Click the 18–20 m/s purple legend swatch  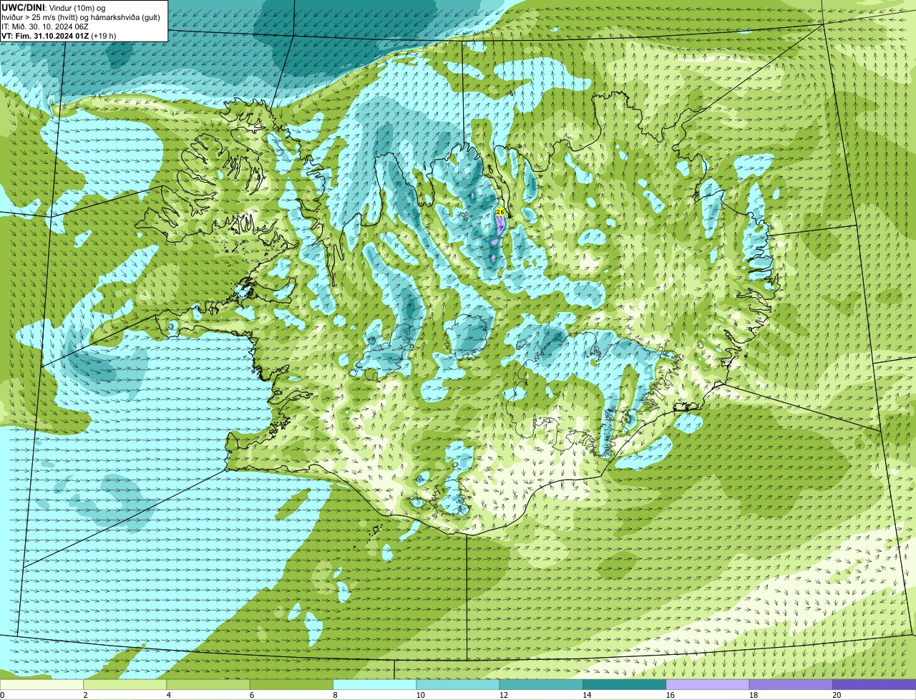point(791,685)
